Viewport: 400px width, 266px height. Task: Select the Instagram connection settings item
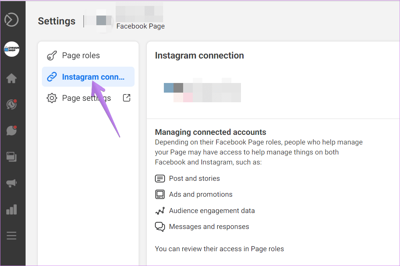point(88,77)
